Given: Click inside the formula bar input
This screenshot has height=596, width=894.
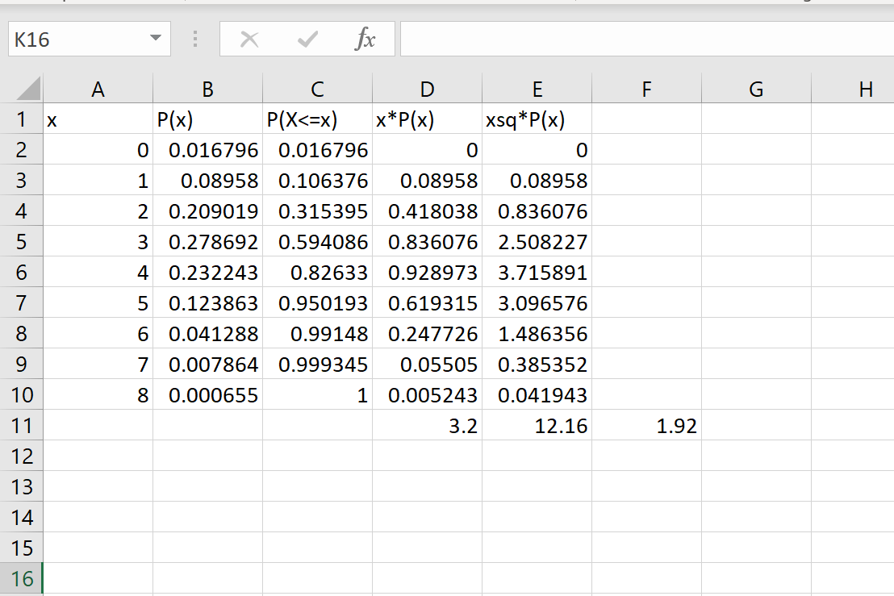Looking at the screenshot, I should tap(647, 40).
